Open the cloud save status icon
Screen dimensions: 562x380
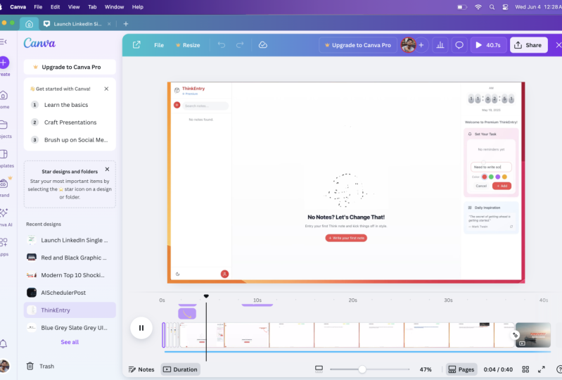263,45
